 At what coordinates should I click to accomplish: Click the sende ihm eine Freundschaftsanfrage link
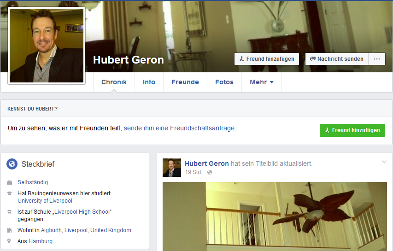179,128
